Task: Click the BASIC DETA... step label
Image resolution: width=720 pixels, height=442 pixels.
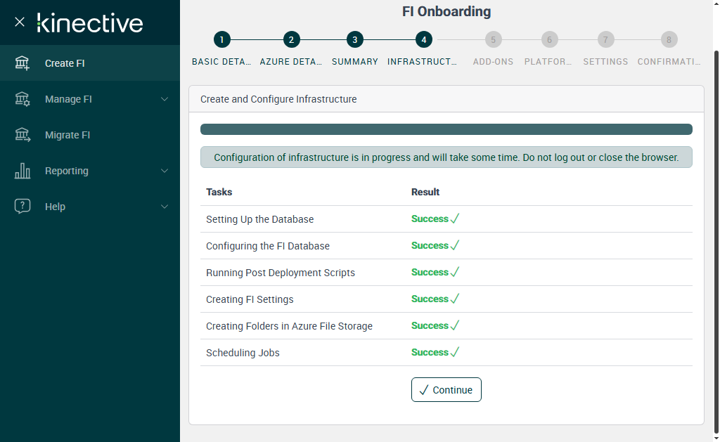Action: [221, 62]
